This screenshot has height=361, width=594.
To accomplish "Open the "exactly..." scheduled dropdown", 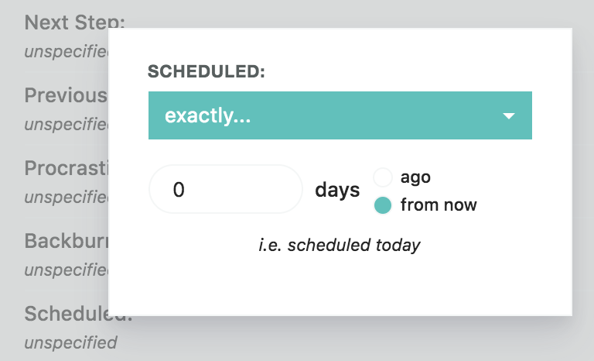I will (340, 116).
